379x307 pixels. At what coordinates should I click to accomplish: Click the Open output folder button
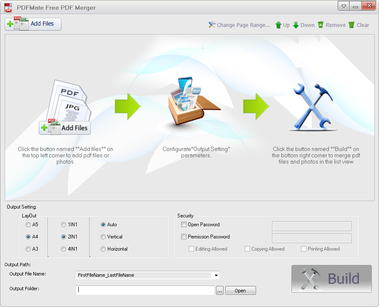tap(240, 291)
